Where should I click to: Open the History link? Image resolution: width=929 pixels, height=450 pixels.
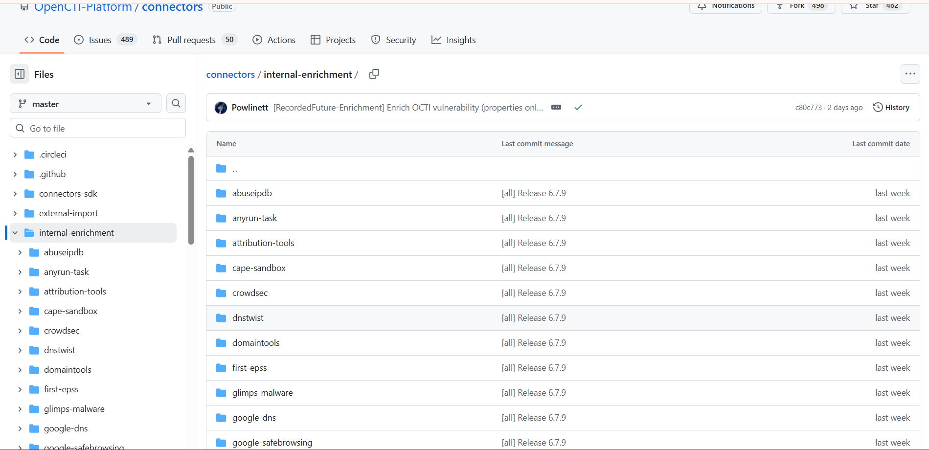pyautogui.click(x=891, y=107)
